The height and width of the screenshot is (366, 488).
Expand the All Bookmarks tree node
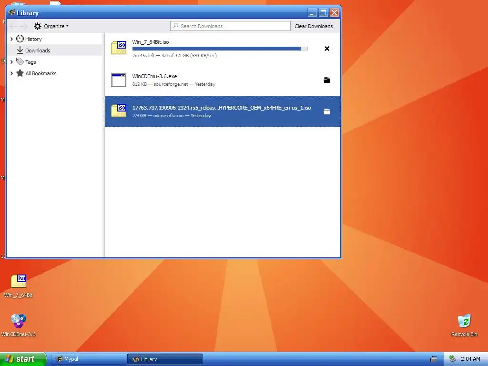tap(11, 73)
